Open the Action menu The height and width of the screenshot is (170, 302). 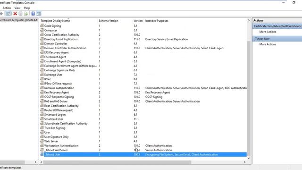7,8
